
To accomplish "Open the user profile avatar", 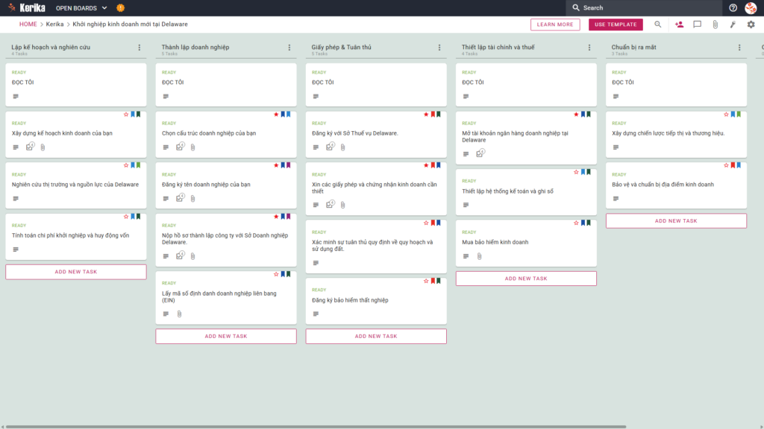I will click(751, 7).
